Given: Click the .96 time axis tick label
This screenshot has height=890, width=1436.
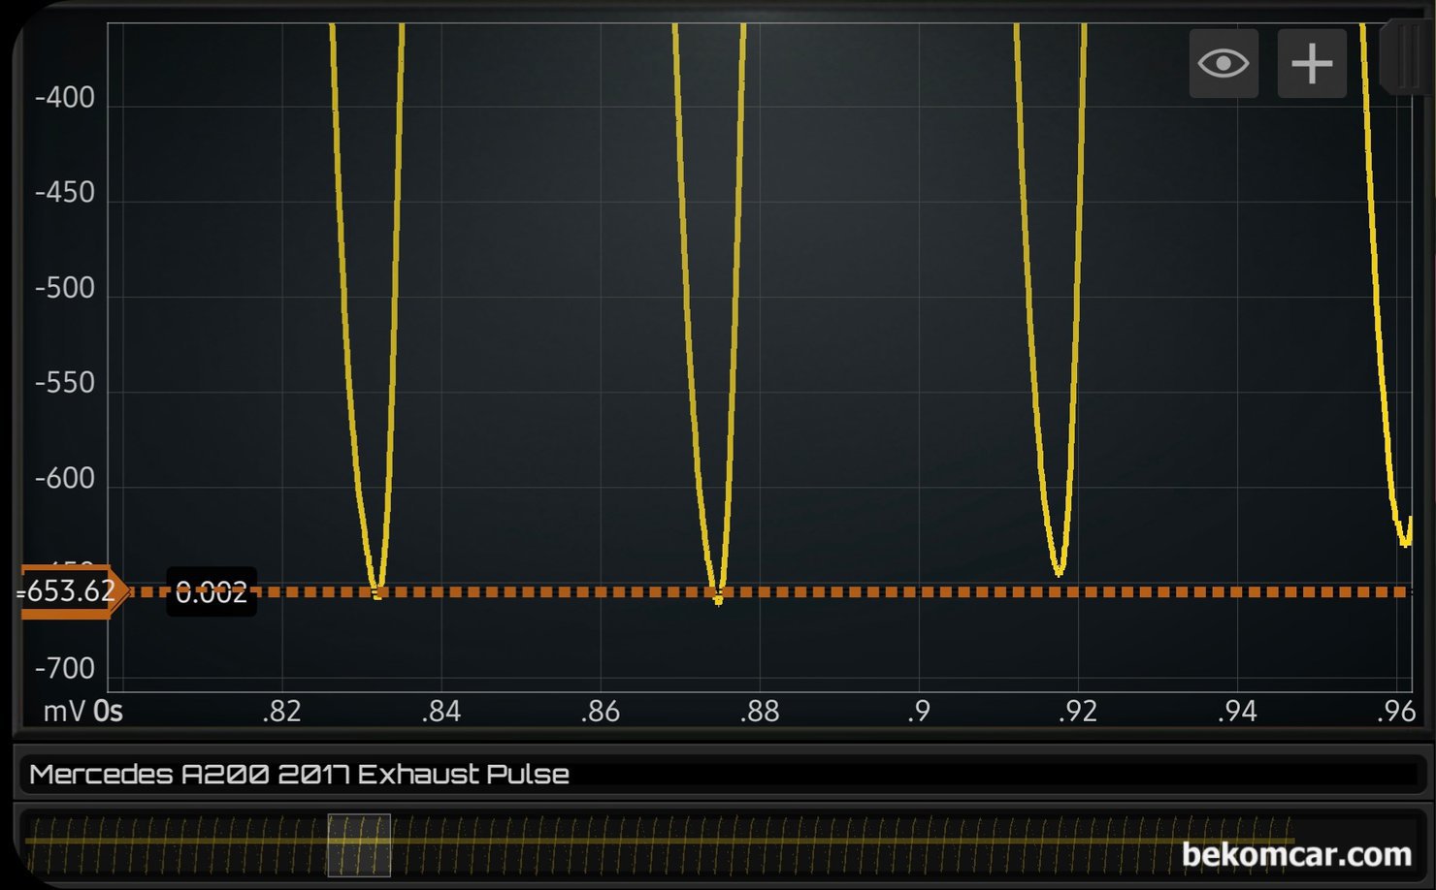Looking at the screenshot, I should point(1395,712).
